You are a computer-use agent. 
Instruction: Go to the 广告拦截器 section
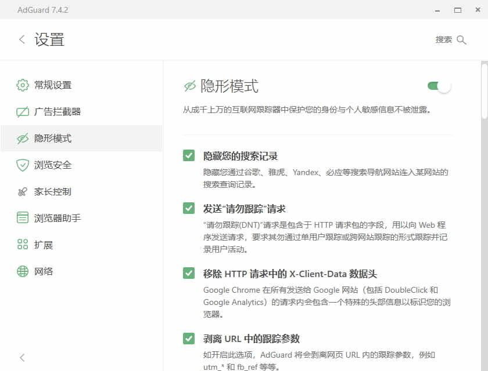(x=81, y=111)
